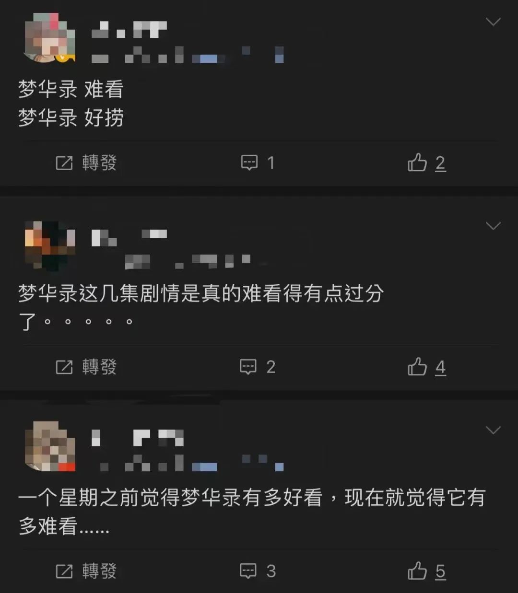Click the 轉發 label under the first post
Screen dimensions: 518x593
pos(99,163)
